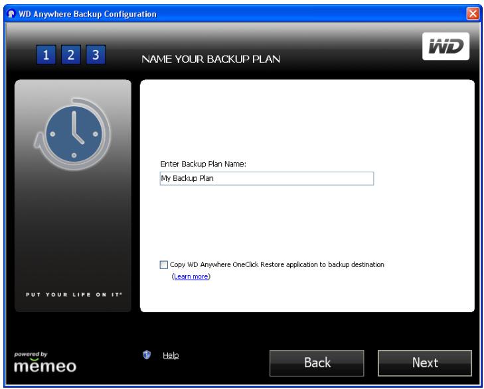
Task: Enable Copy OneClick Restore application checkbox
Action: coord(164,264)
